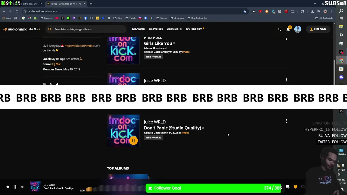
Task: Open the queue icon in the player bar
Action: tap(288, 187)
